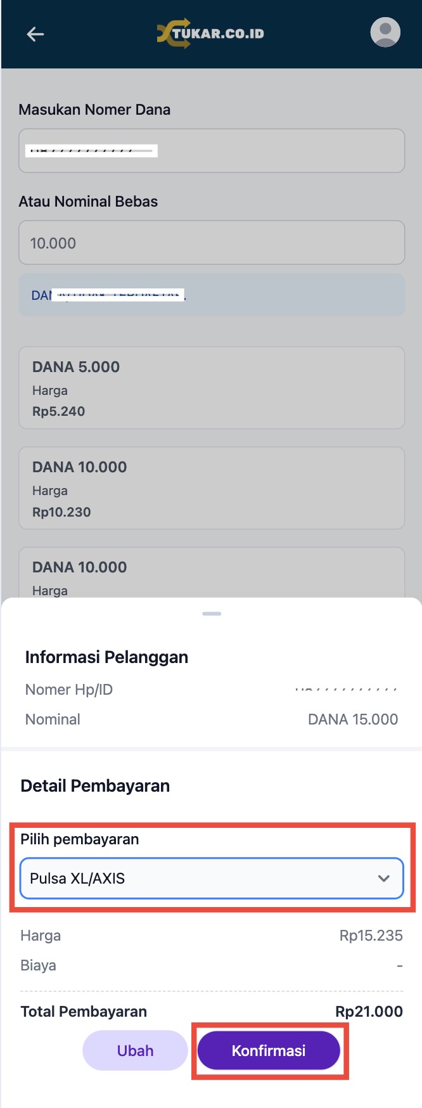Click the Tukar.co.id logo

pos(210,34)
